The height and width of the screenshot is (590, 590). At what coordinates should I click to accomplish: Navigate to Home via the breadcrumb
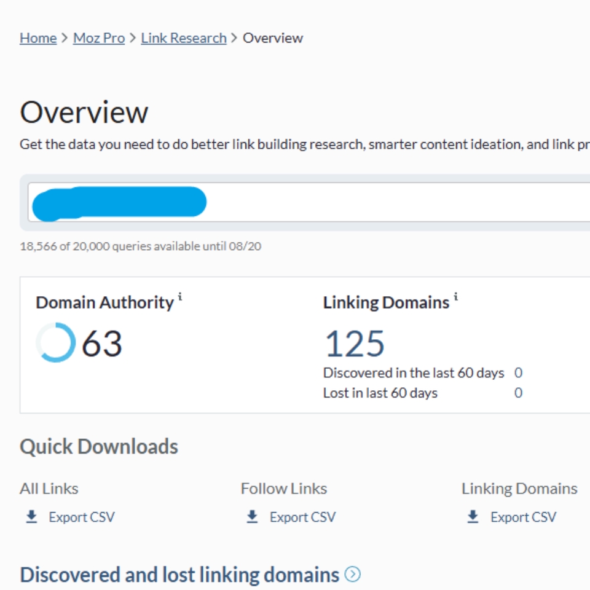tap(38, 37)
